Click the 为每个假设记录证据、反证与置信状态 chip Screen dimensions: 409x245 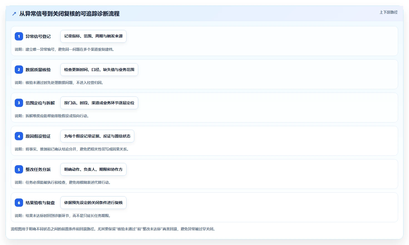click(97, 136)
